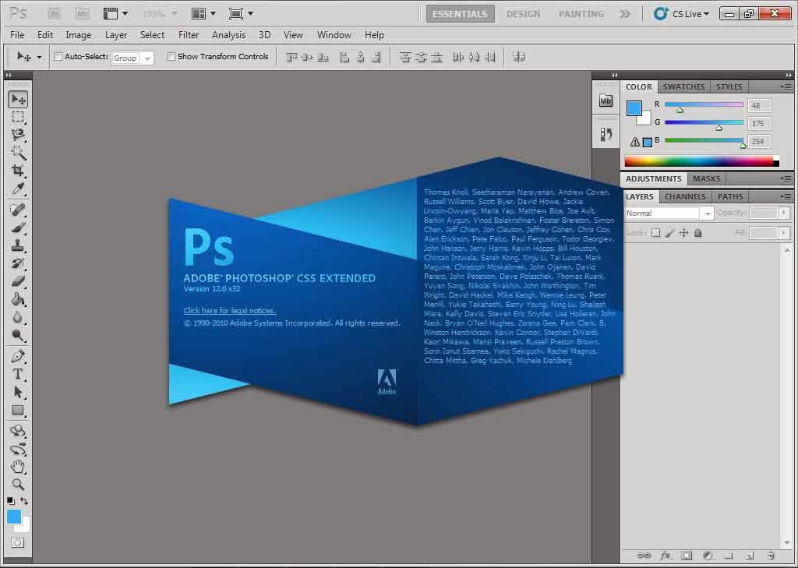Viewport: 798px width, 568px height.
Task: Open the Layers panel options menu
Action: [786, 196]
